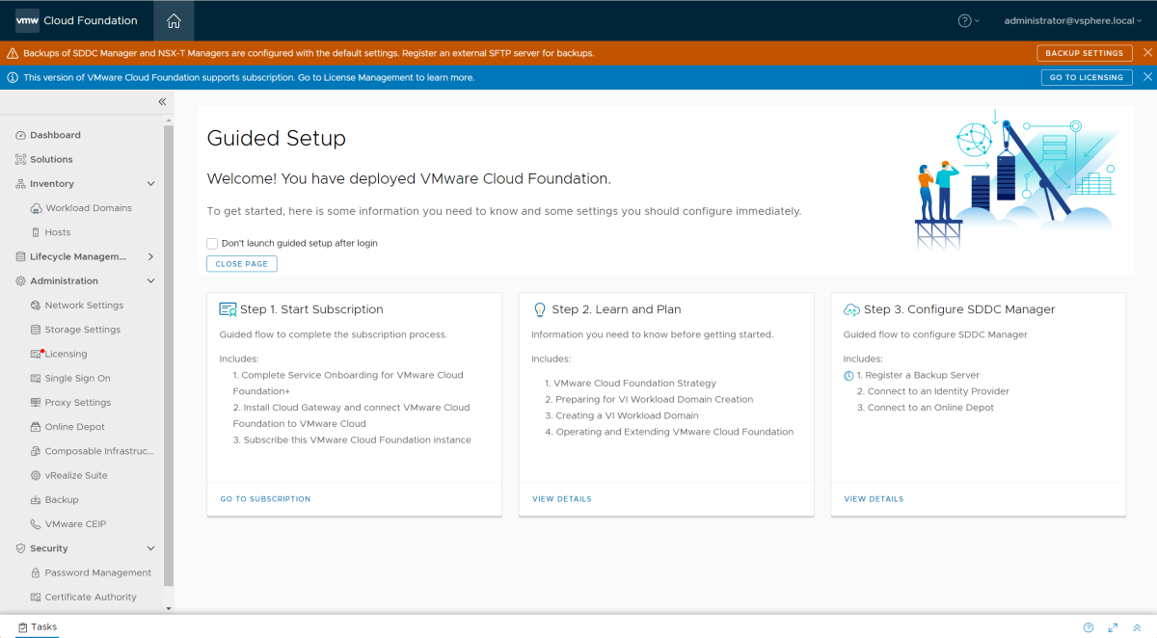Dismiss the blue subscription info banner
The height and width of the screenshot is (638, 1157).
pyautogui.click(x=1147, y=77)
